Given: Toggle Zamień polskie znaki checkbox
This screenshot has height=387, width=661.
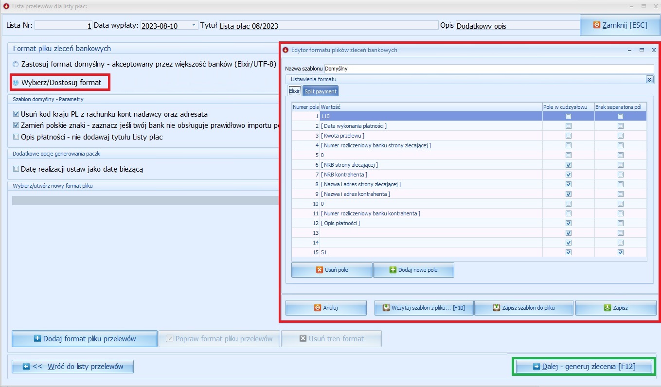Looking at the screenshot, I should click(17, 125).
